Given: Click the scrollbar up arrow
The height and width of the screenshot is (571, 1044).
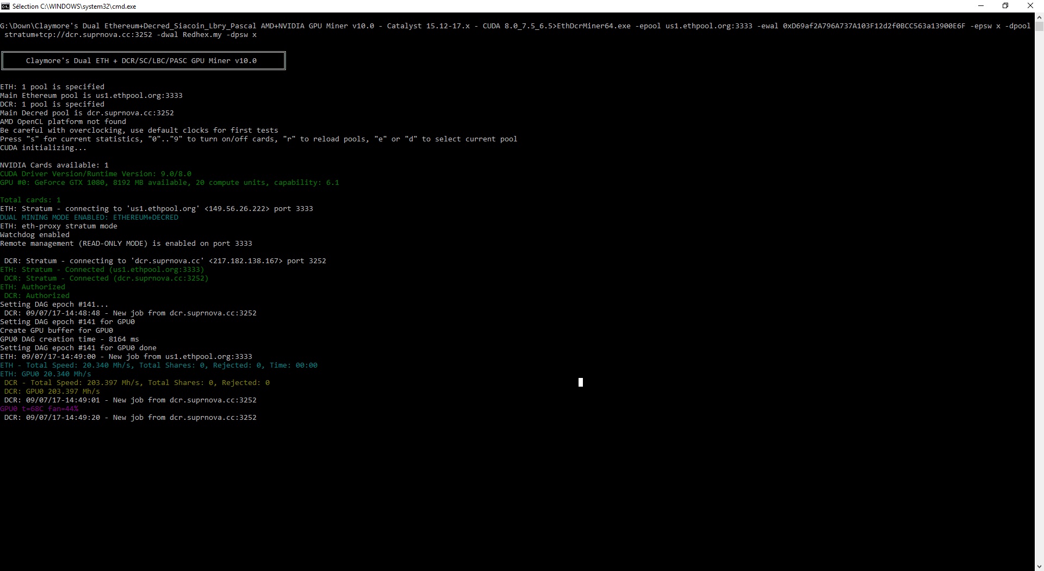Looking at the screenshot, I should 1039,17.
